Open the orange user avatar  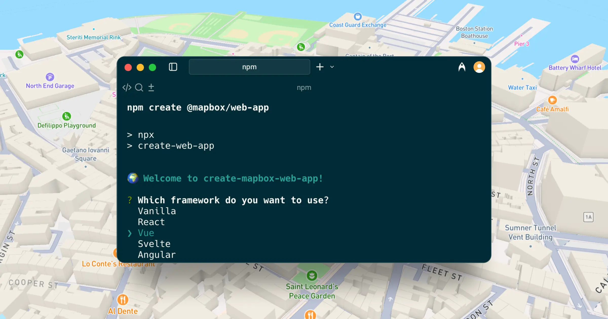click(x=479, y=67)
